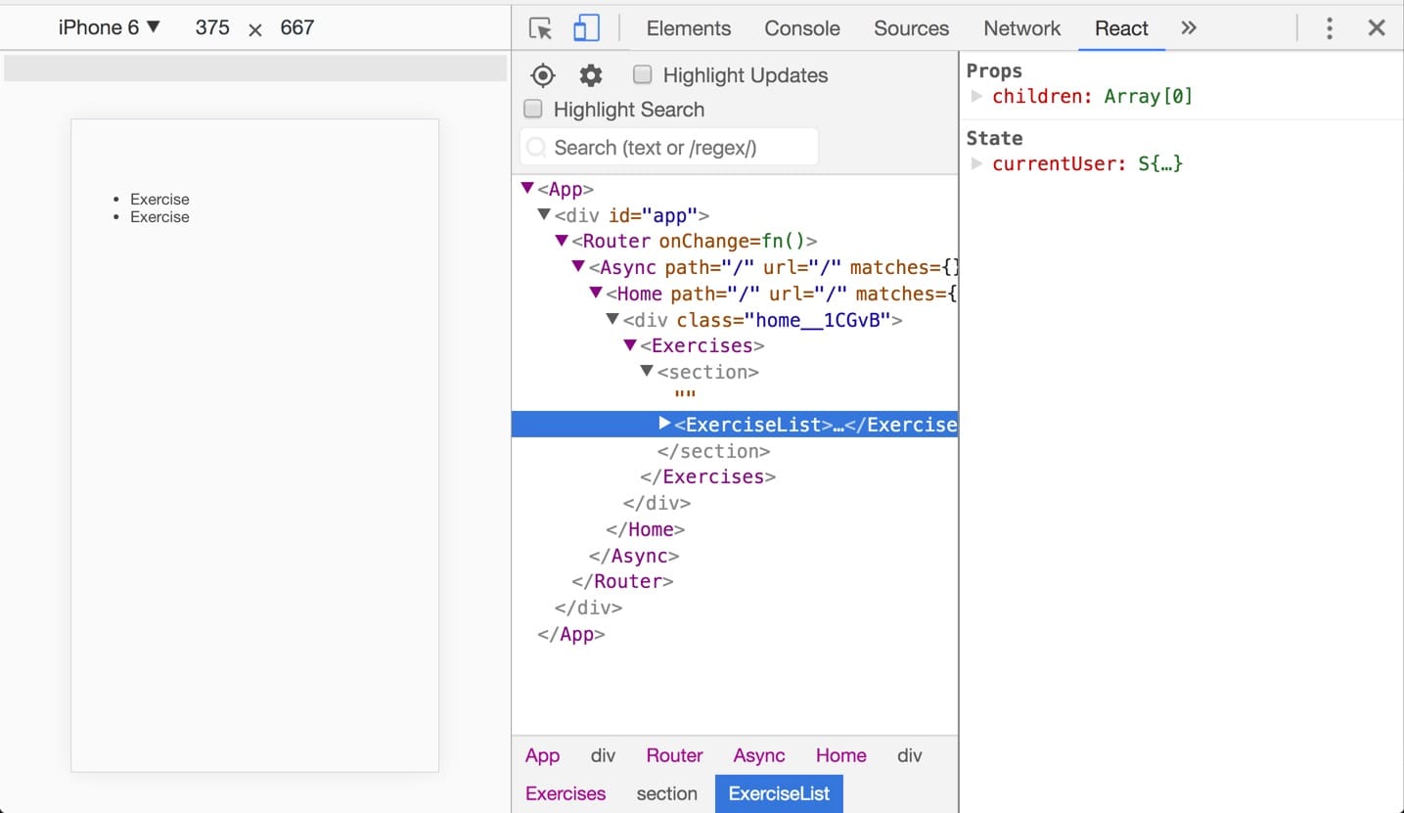Viewport: 1404px width, 813px height.
Task: Select section in the breadcrumb bar
Action: [667, 793]
